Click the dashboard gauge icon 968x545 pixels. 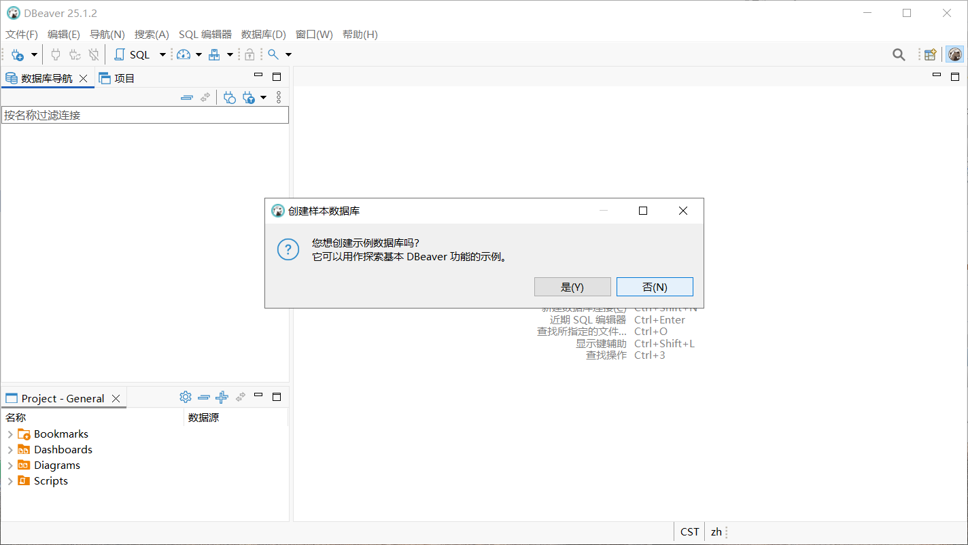point(184,55)
